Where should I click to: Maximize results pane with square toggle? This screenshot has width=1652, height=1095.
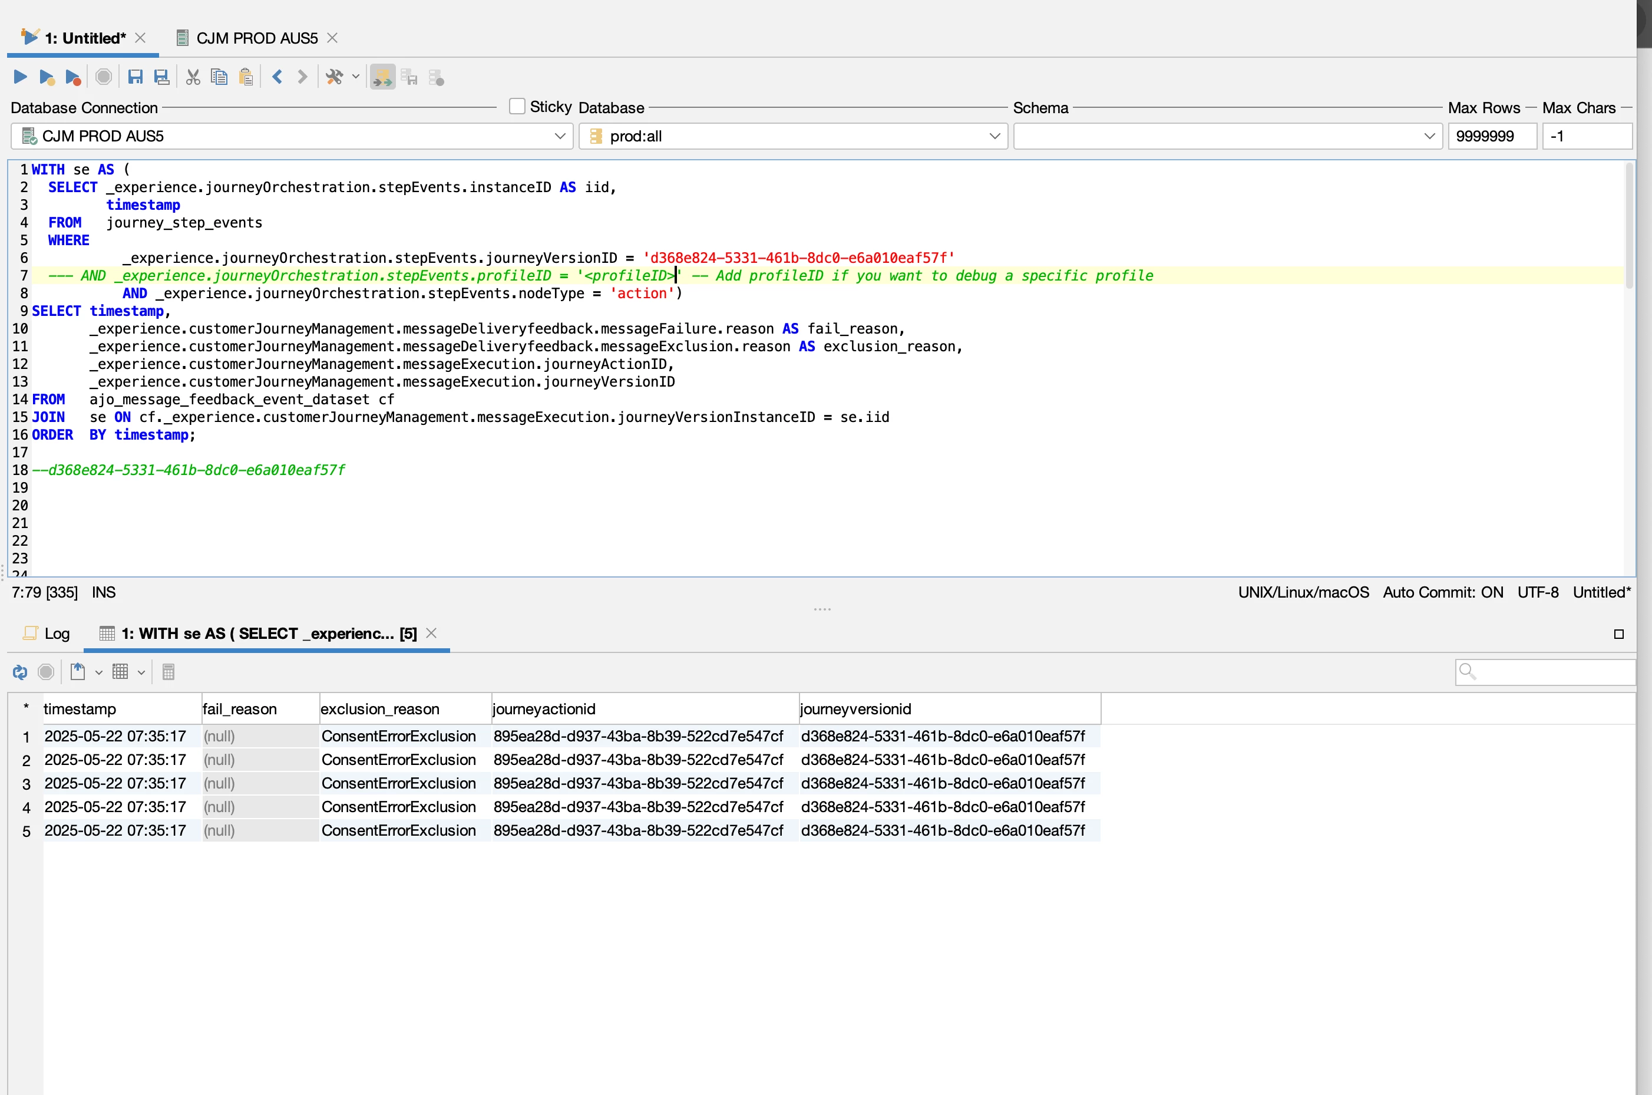click(1618, 634)
